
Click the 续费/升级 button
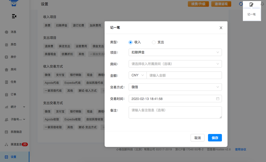tap(198, 4)
